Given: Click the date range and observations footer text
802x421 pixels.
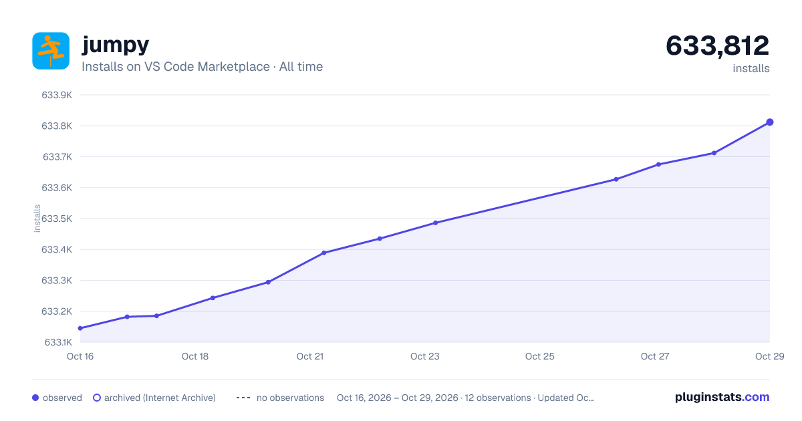Looking at the screenshot, I should (465, 398).
